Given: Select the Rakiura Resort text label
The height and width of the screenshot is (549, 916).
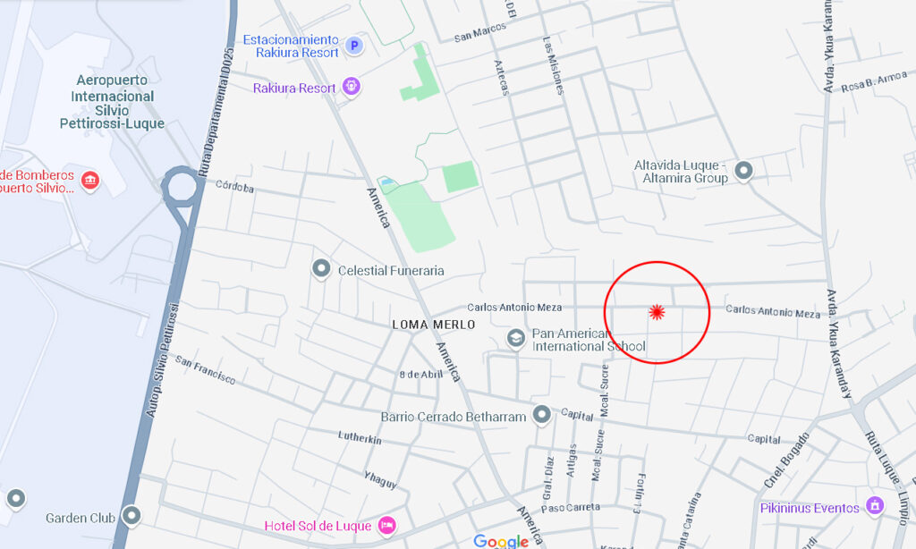Looking at the screenshot, I should coord(294,89).
